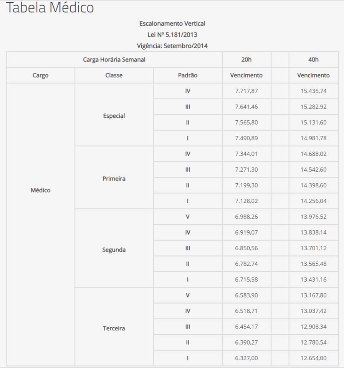Click the Classe column header
Screen dimensions: 344x368
click(x=114, y=75)
